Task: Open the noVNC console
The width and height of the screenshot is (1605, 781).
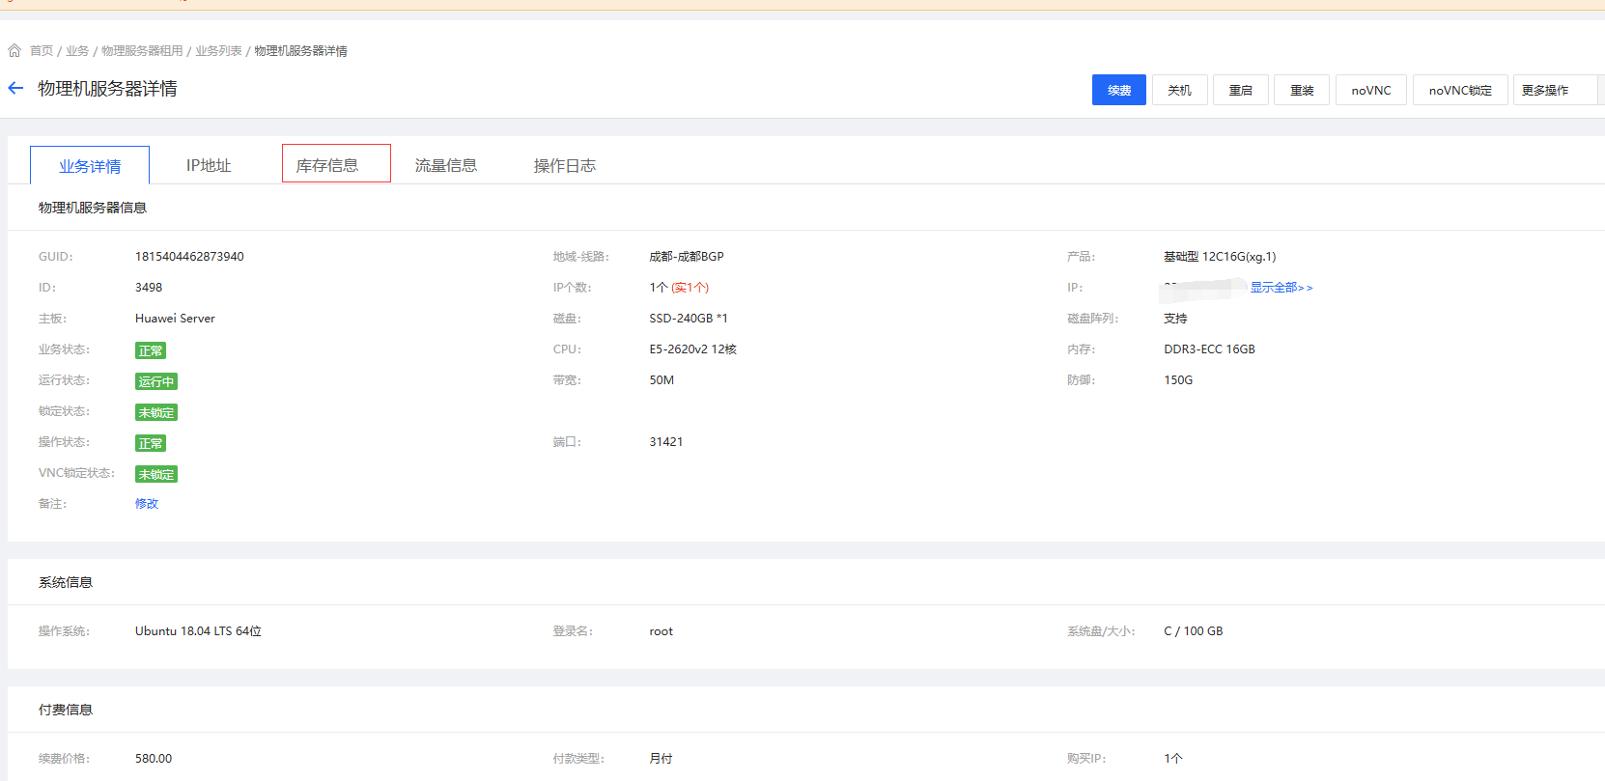Action: 1370,90
